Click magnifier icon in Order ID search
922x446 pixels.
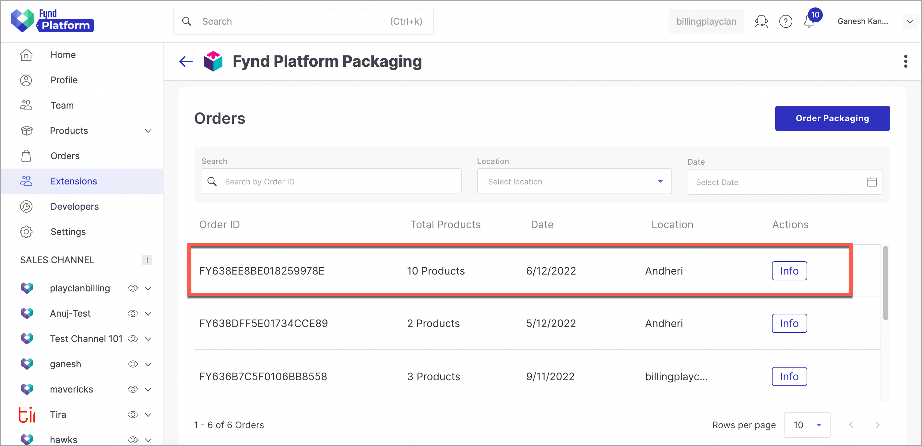click(x=212, y=182)
